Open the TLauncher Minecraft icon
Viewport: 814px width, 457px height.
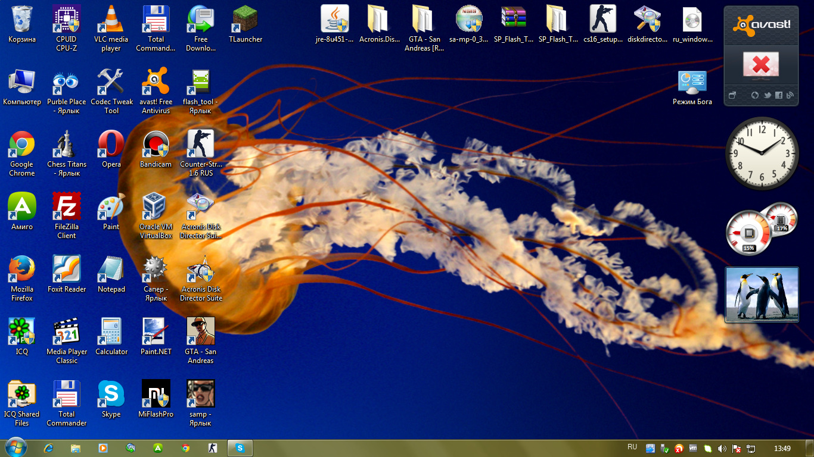[245, 20]
